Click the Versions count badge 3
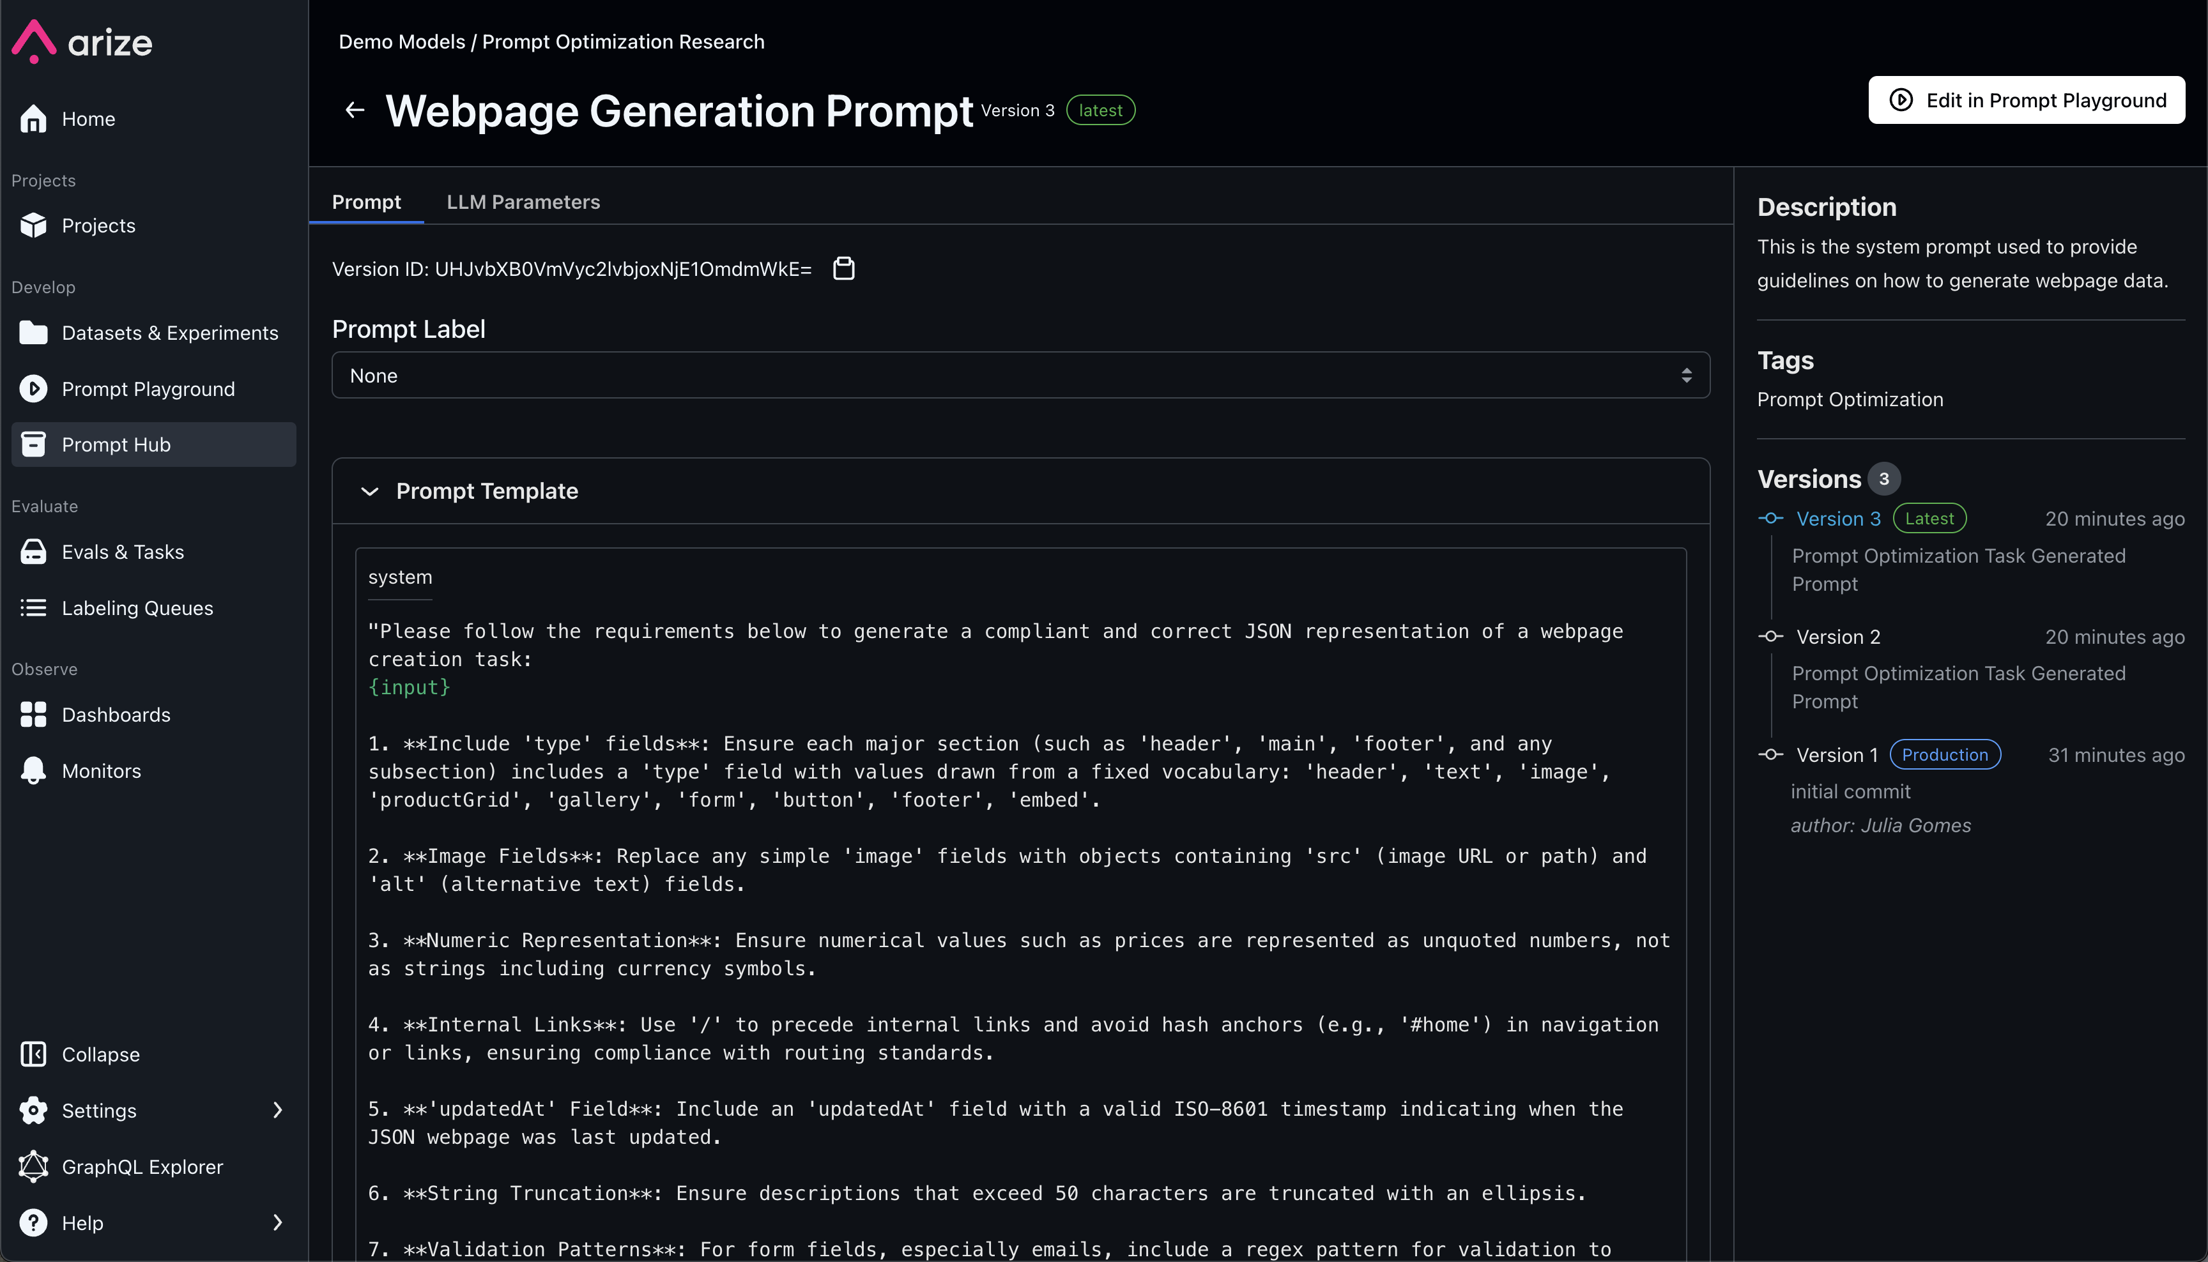2208x1262 pixels. pyautogui.click(x=1884, y=478)
